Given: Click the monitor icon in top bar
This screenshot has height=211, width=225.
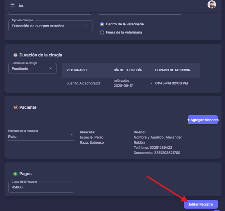Looking at the screenshot, I should (21, 5).
